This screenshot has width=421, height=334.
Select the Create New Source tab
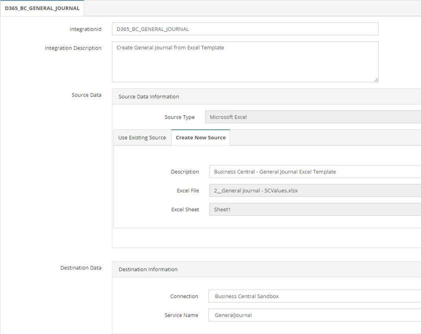(201, 137)
